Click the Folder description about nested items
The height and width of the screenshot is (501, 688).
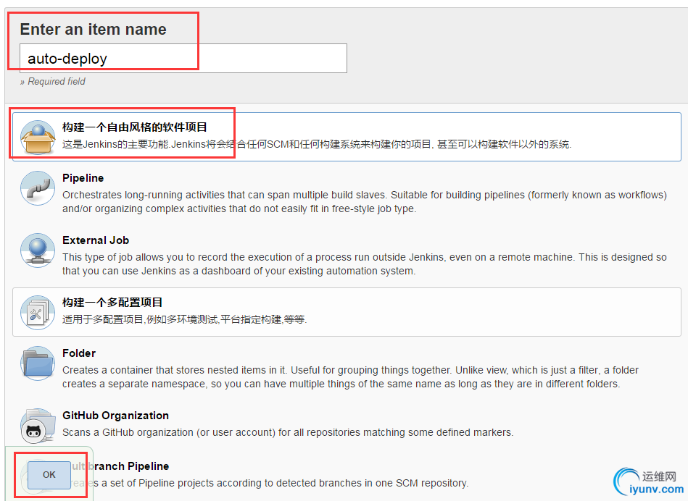350,377
